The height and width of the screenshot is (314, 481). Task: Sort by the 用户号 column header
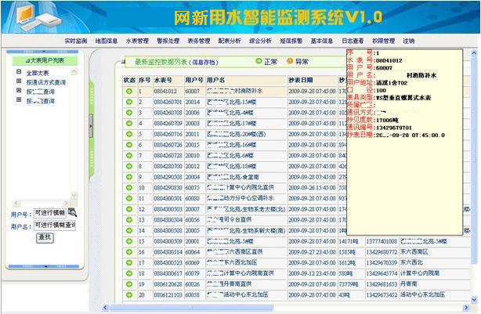(193, 81)
